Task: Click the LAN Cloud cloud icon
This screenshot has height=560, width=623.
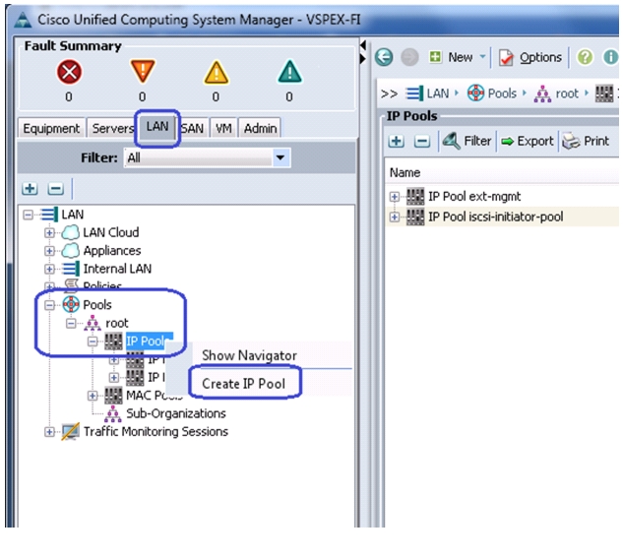Action: pyautogui.click(x=71, y=232)
